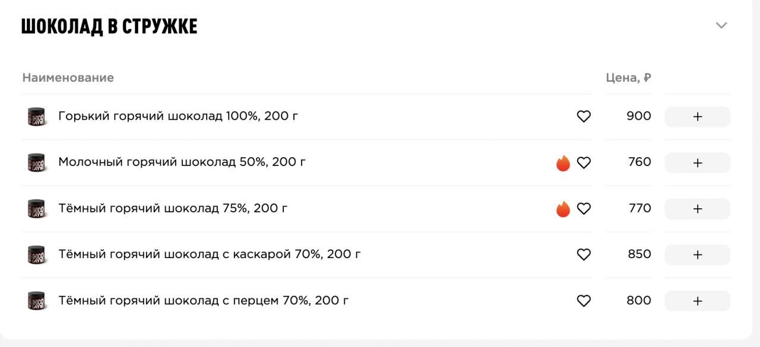This screenshot has height=347, width=760.
Task: Click flame icon on Тёмный 75% row
Action: click(563, 209)
